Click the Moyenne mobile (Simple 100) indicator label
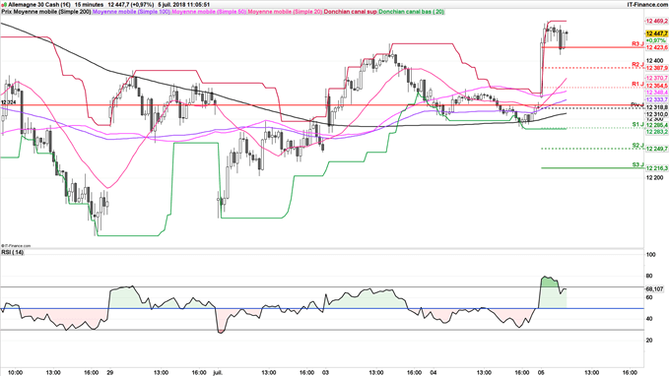 click(x=131, y=12)
